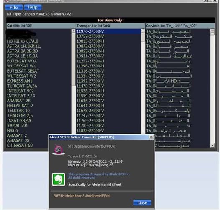Image resolution: width=220 pixels, height=210 pixels.
Task: Select transponder 11392-27500-V
Action: pyautogui.click(x=108, y=81)
